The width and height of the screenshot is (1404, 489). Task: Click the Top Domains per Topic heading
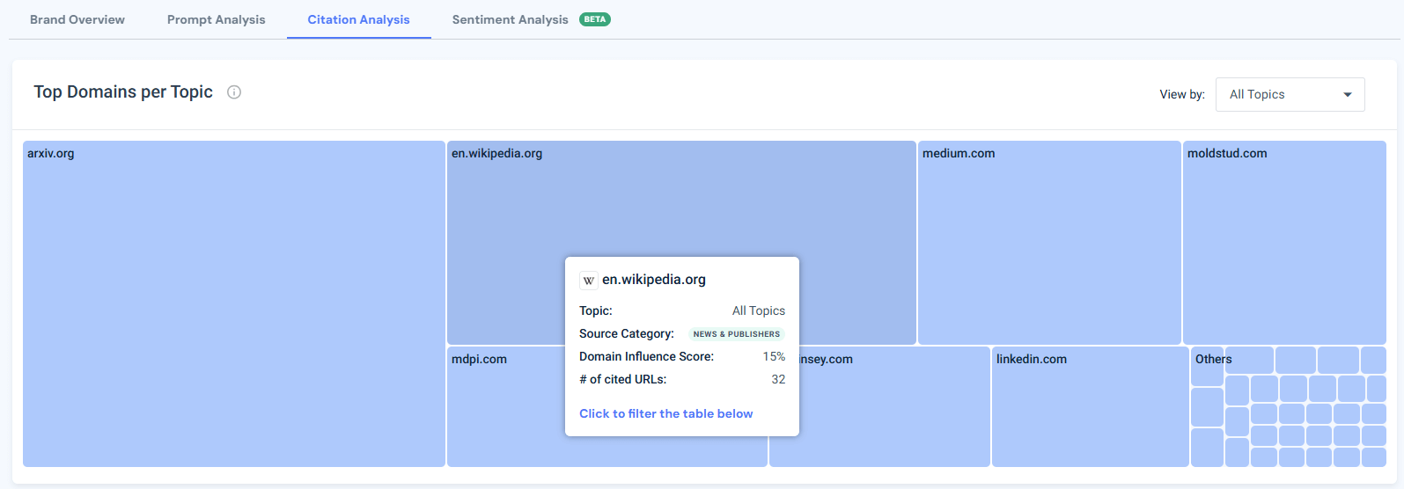point(123,92)
